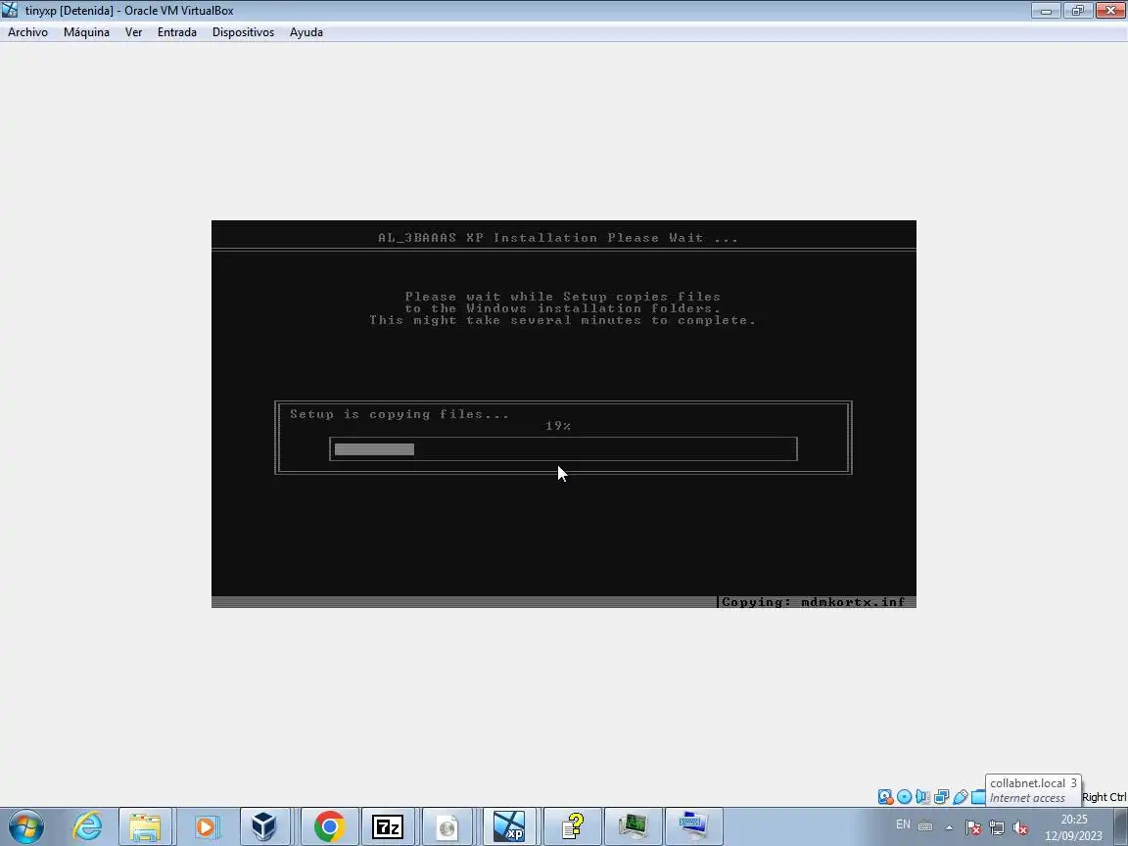The height and width of the screenshot is (846, 1128).
Task: Open the Ayuda menu
Action: pyautogui.click(x=305, y=32)
